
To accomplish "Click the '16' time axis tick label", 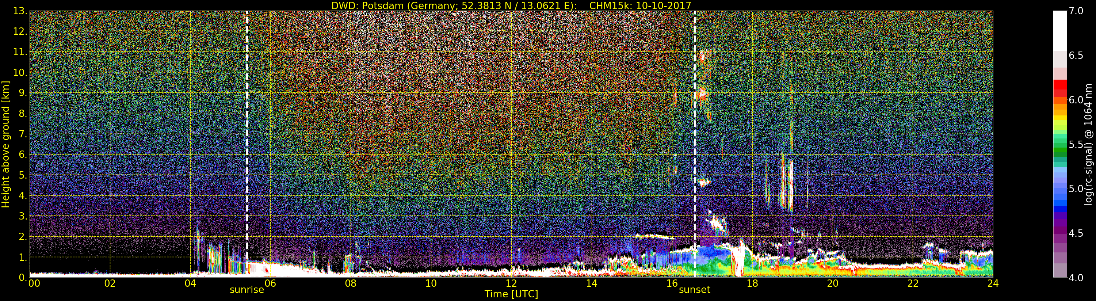I will 672,283.
